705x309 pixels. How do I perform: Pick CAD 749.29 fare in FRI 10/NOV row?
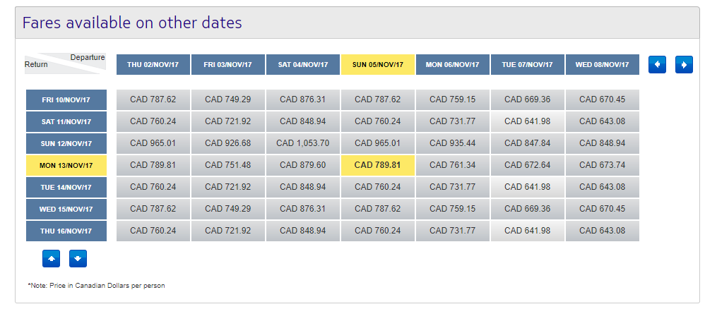228,99
